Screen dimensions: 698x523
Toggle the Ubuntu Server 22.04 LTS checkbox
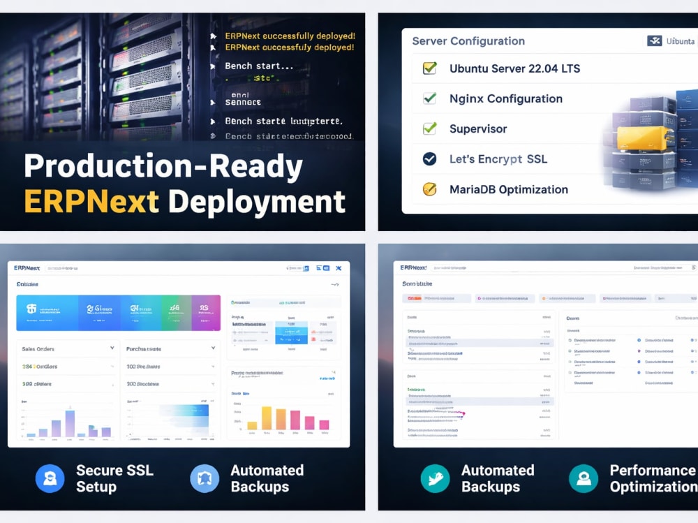[x=429, y=68]
